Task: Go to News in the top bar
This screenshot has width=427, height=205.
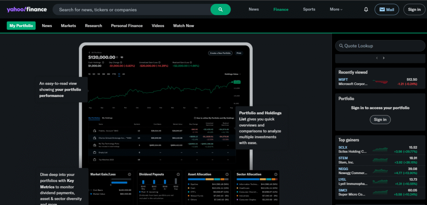Action: (x=254, y=9)
